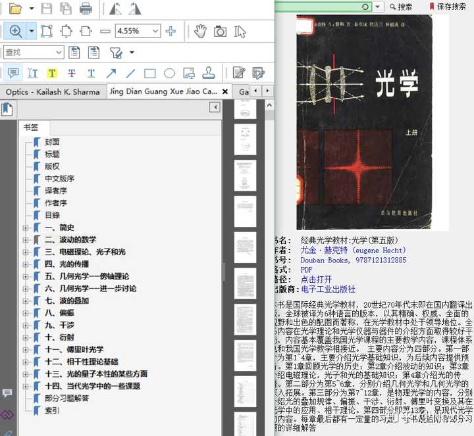This screenshot has height=436, width=474.
Task: Open the 电子工业出版社 publisher link
Action: tap(329, 289)
